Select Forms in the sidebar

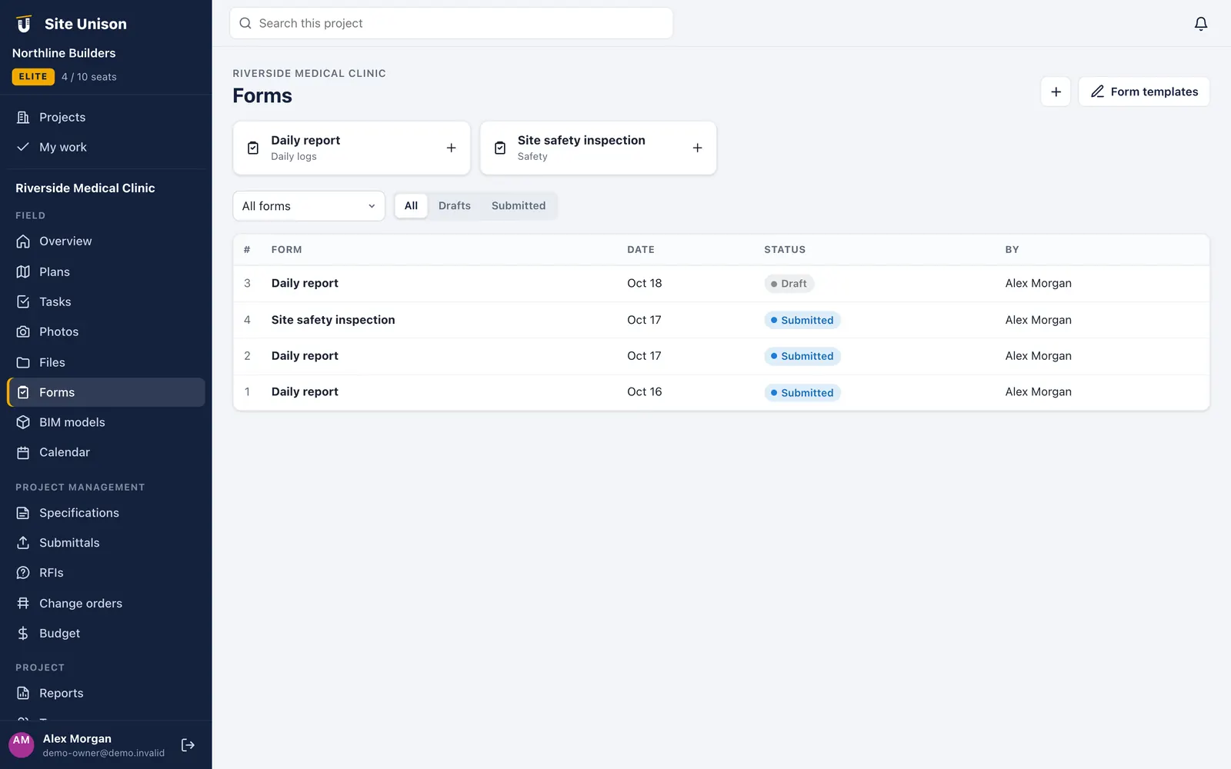coord(106,392)
